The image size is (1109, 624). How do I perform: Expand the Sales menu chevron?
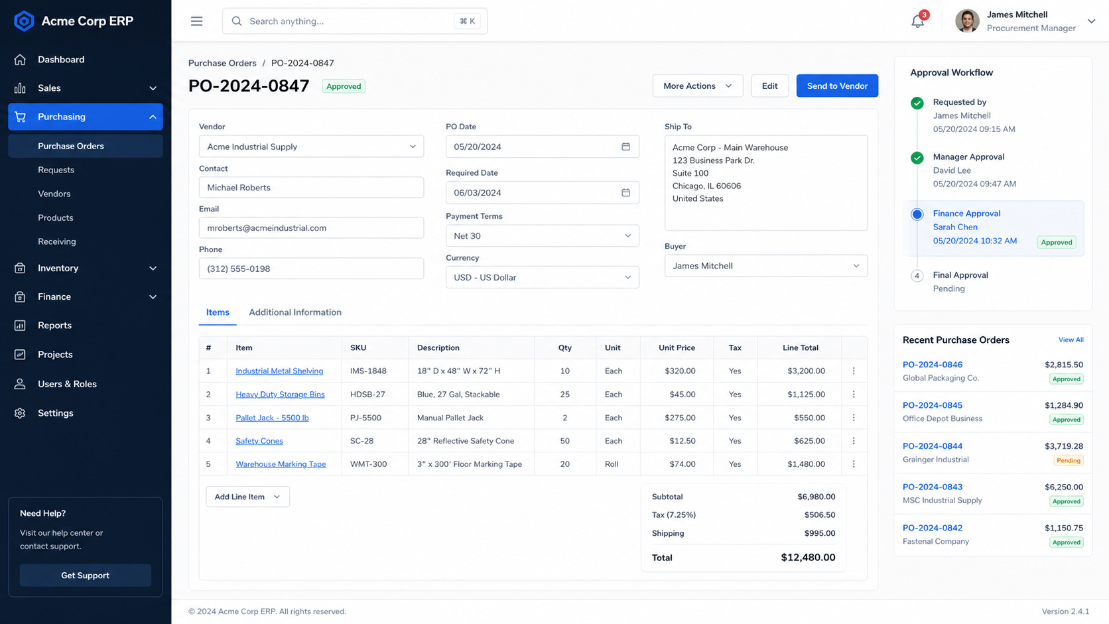(x=153, y=88)
